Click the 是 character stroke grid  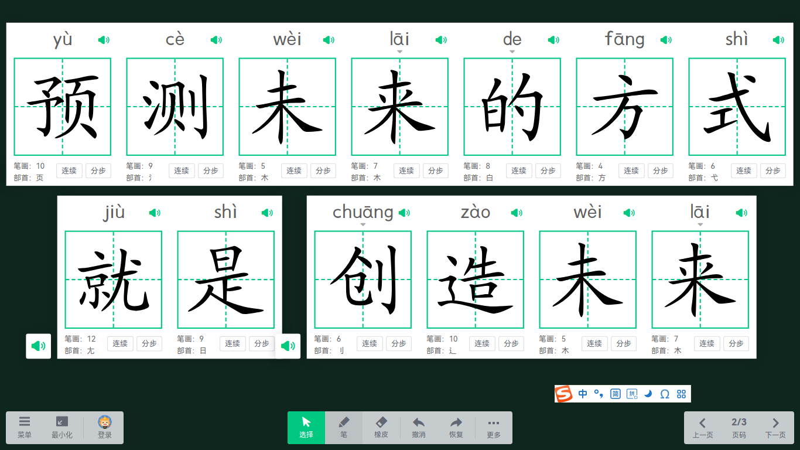coord(226,279)
